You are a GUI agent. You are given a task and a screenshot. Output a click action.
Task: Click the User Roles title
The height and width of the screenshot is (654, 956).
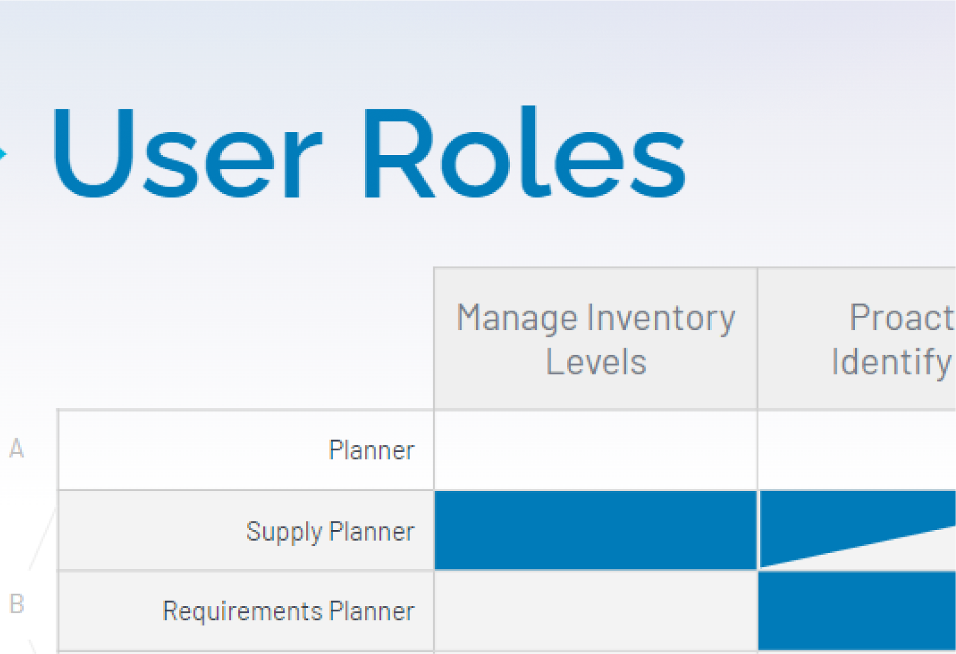[370, 153]
